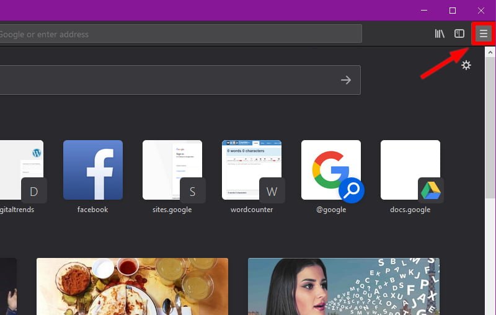
Task: Toggle the sidebar view icon
Action: pyautogui.click(x=459, y=34)
